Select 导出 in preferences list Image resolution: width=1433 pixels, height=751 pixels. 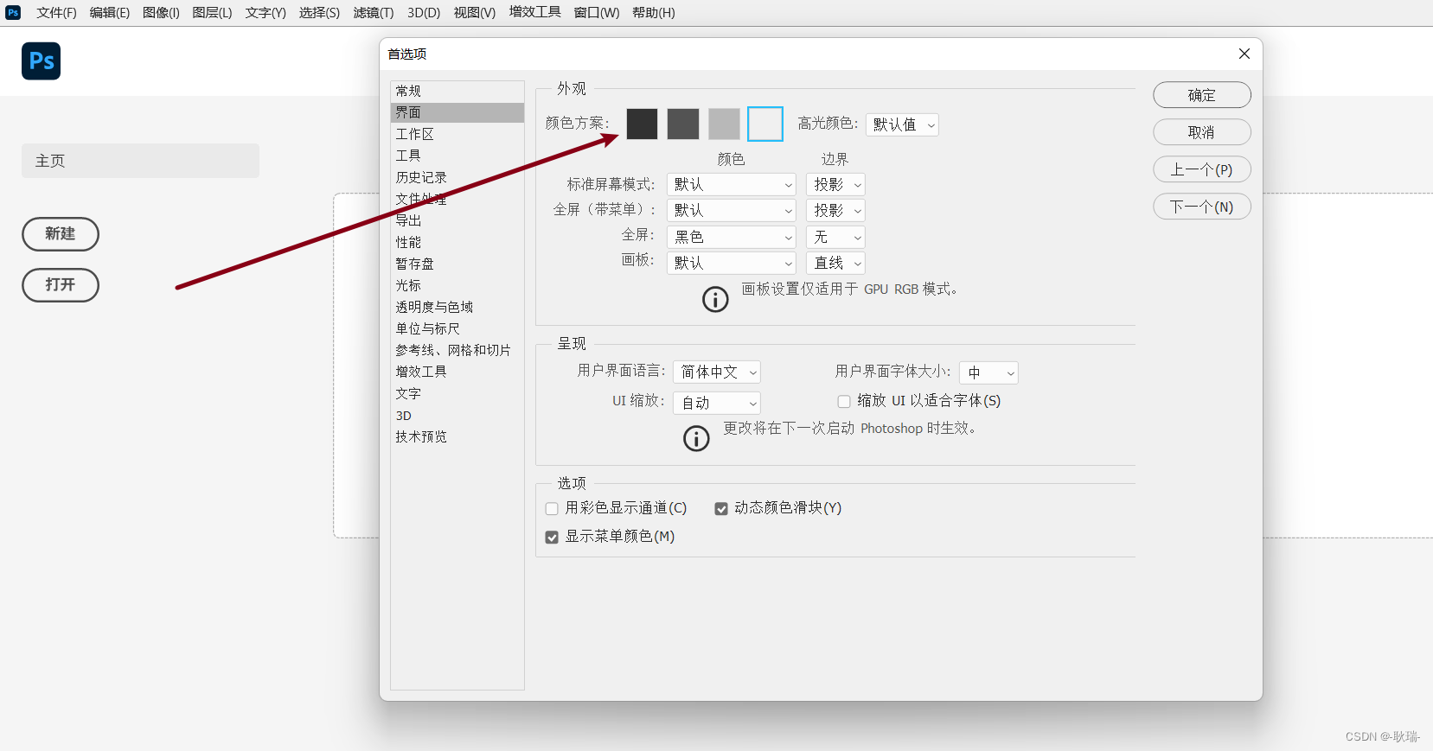pyautogui.click(x=457, y=220)
